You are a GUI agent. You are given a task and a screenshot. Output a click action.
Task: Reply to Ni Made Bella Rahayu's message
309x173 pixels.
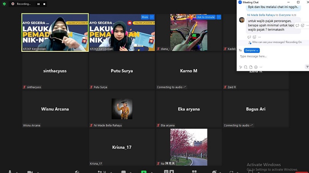coord(297,25)
